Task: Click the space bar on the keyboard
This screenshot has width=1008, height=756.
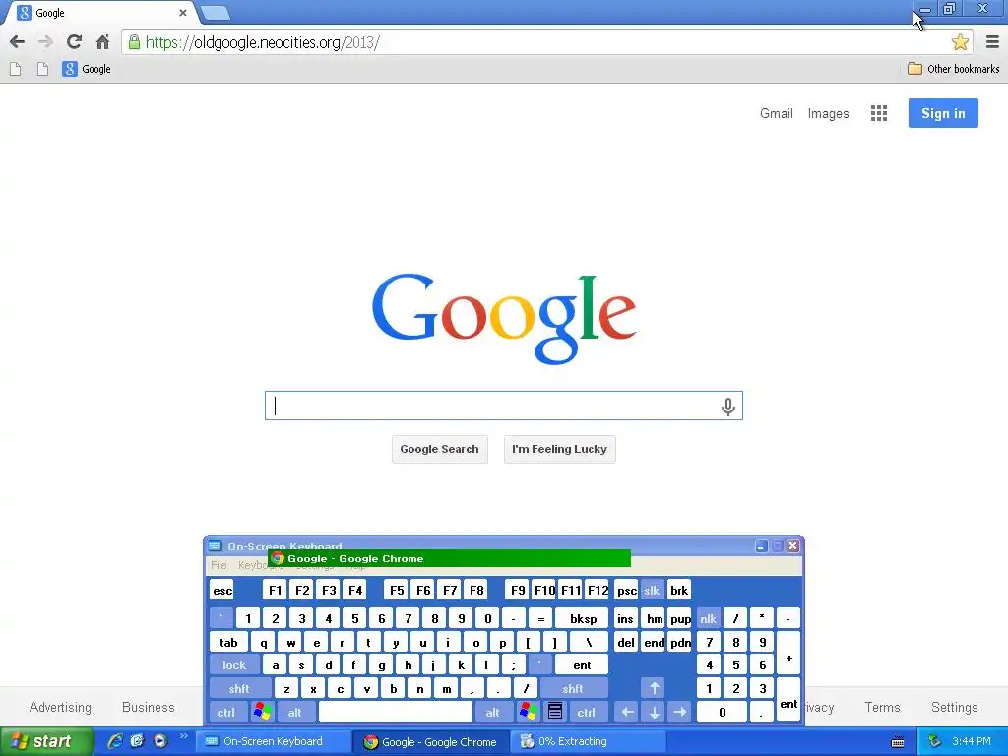Action: click(396, 713)
